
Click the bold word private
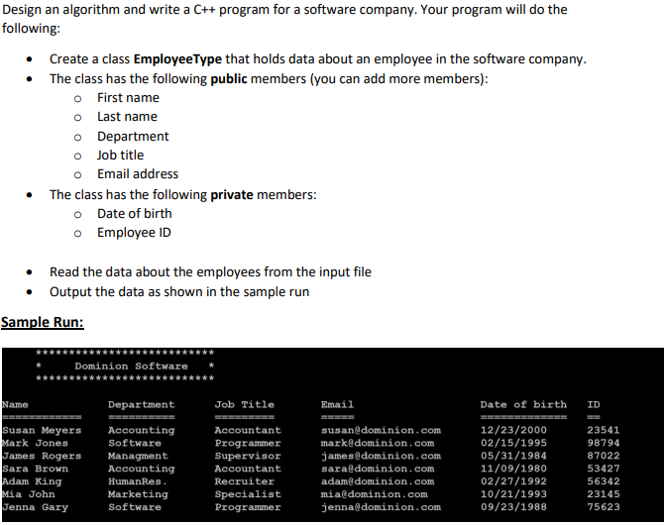pyautogui.click(x=232, y=195)
